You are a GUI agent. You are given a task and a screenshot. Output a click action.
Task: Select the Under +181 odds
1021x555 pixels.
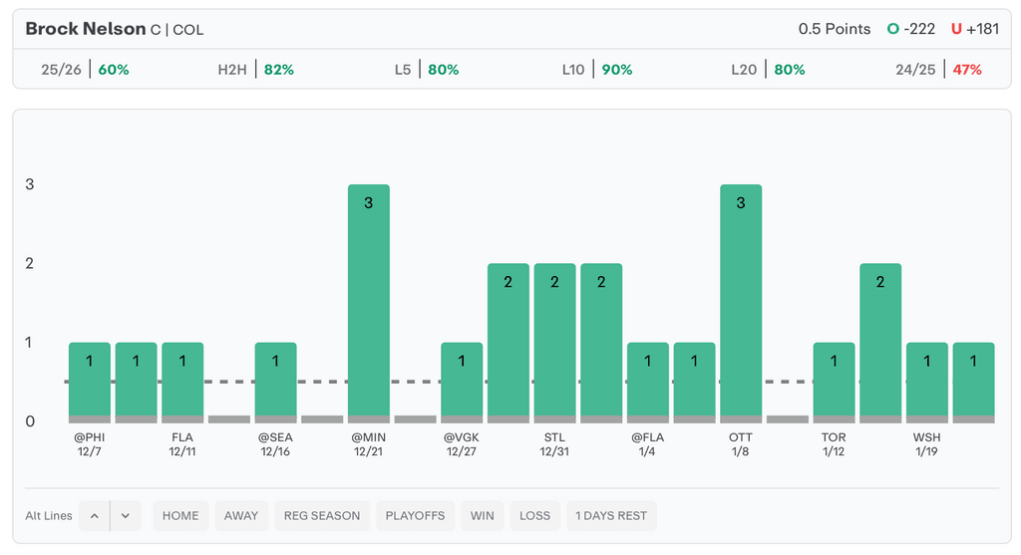[x=974, y=29]
